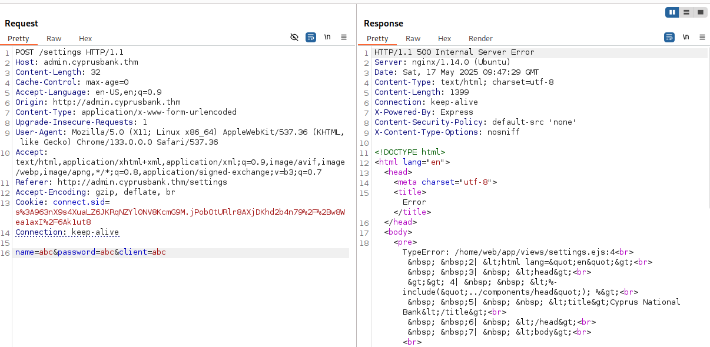The image size is (710, 347).
Task: Toggle word wrap icon in Response panel
Action: point(669,37)
